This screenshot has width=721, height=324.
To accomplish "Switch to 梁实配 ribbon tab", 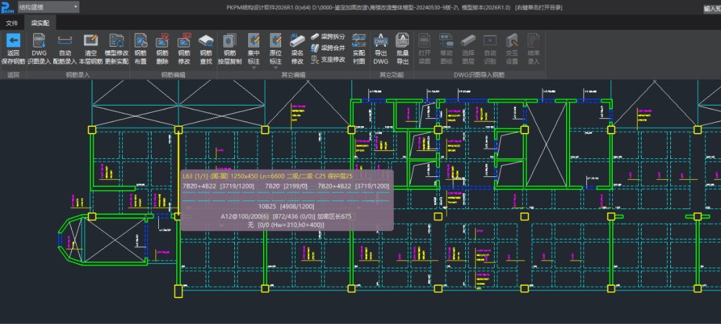I will [40, 23].
